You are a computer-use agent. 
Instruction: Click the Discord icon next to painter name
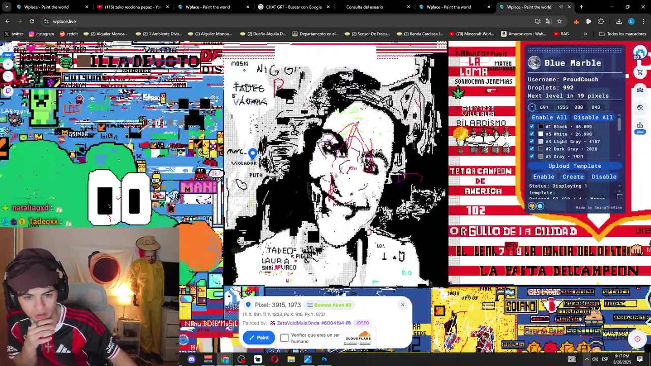click(x=348, y=323)
